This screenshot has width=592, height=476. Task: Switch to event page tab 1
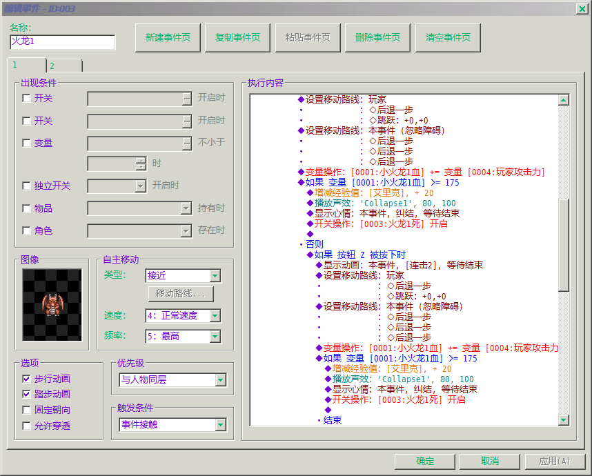[26, 65]
